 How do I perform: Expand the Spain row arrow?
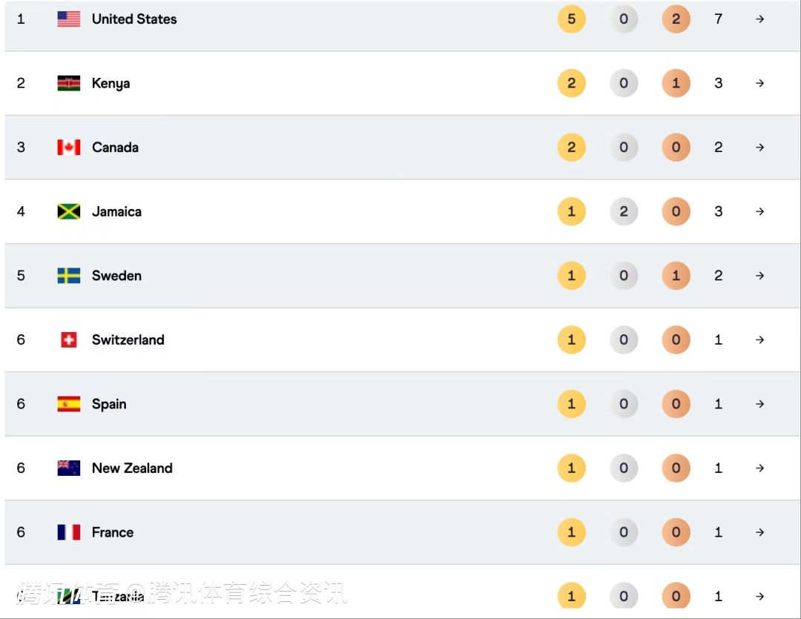[x=759, y=404]
